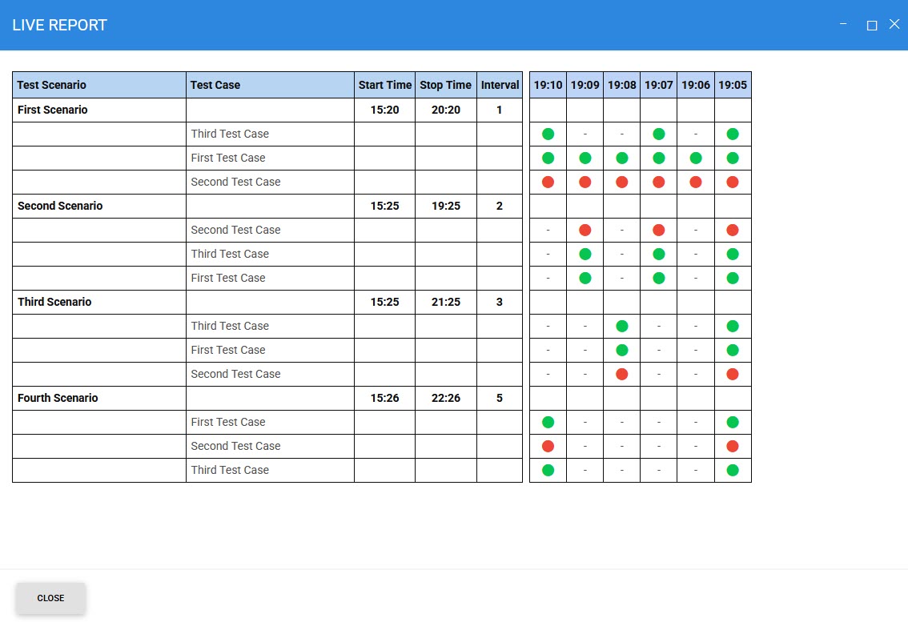Maximize the Live Report window

pyautogui.click(x=872, y=26)
